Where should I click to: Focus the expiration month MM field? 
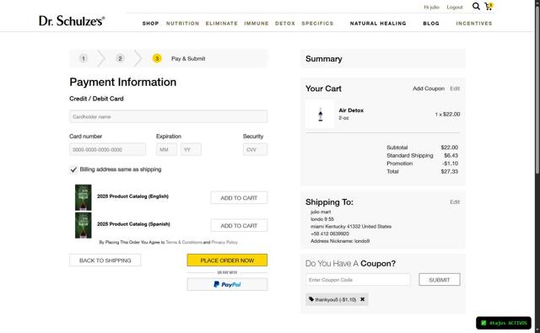tap(166, 150)
